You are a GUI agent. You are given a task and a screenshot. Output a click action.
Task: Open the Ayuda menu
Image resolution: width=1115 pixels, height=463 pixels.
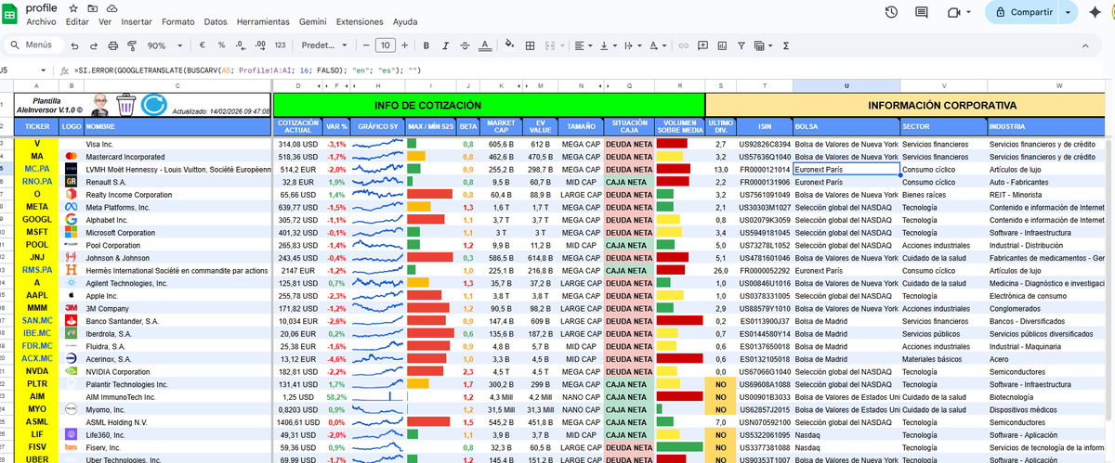tap(405, 21)
